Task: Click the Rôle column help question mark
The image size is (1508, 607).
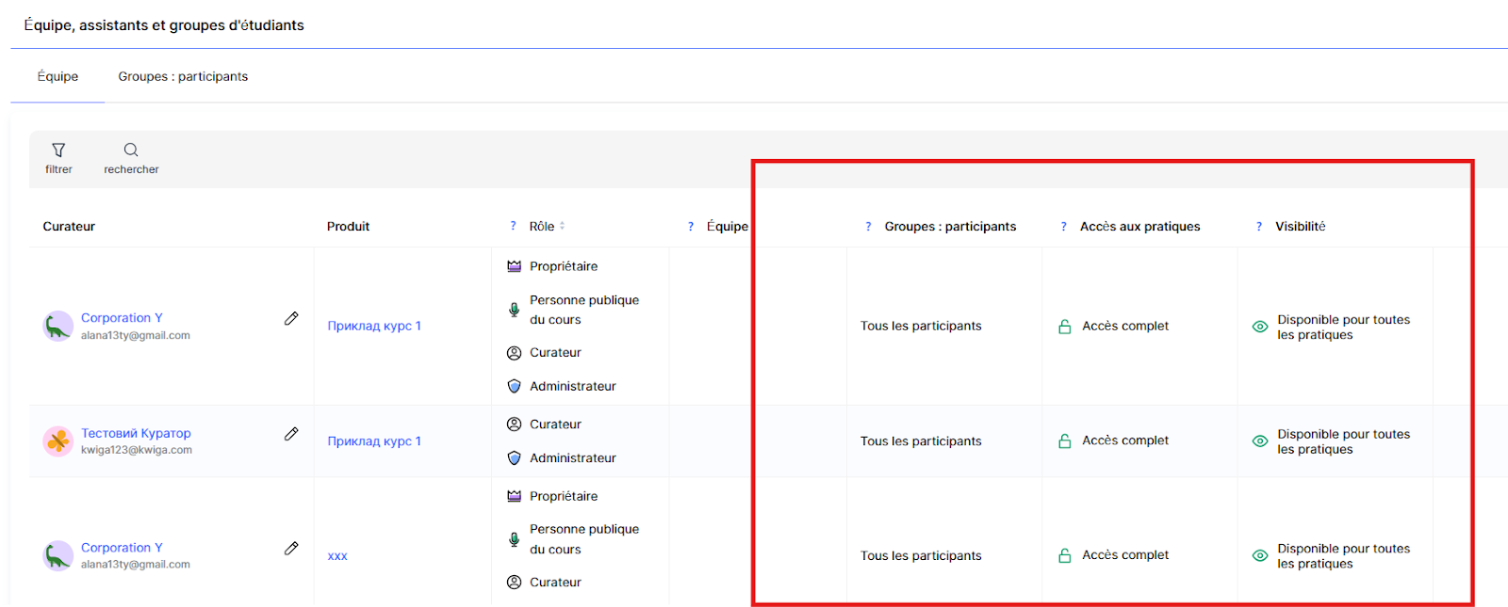Action: 513,227
